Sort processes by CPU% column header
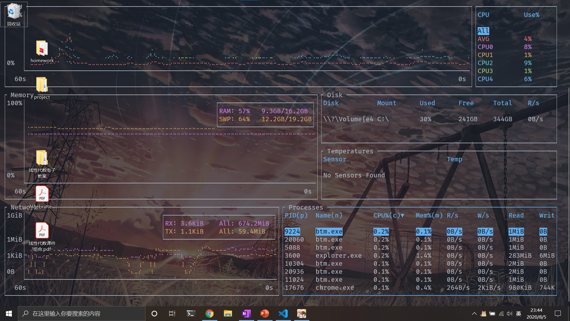This screenshot has width=570, height=321. click(388, 215)
